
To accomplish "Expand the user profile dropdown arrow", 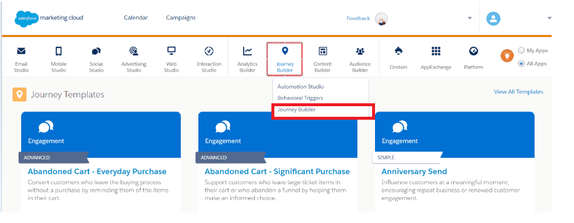I will coord(549,19).
